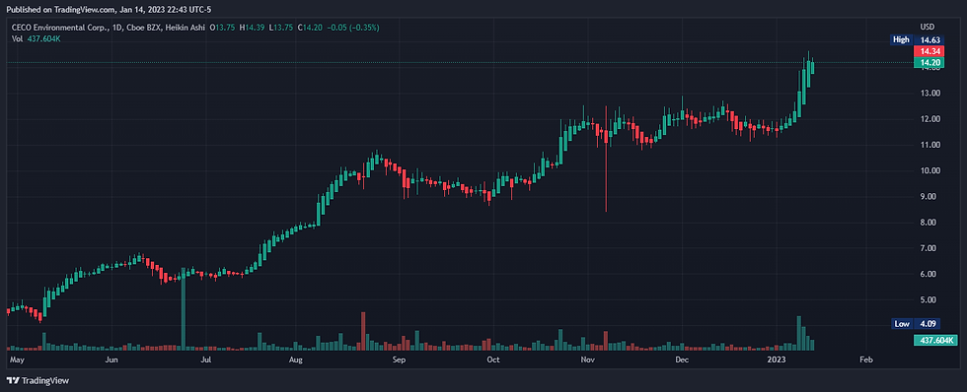Screen dimensions: 967x392
Task: Click the 9.00 price axis value
Action: tap(930, 196)
